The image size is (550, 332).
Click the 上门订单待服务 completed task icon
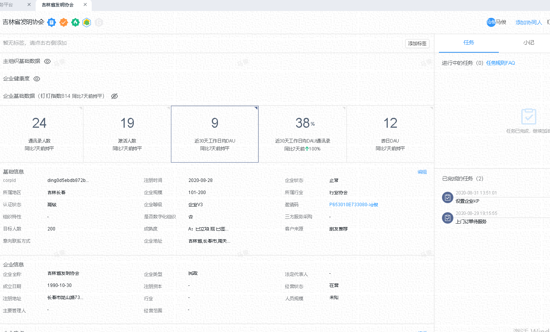point(448,218)
